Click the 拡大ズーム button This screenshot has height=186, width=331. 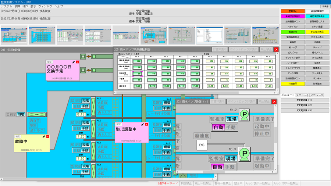pyautogui.click(x=293, y=53)
